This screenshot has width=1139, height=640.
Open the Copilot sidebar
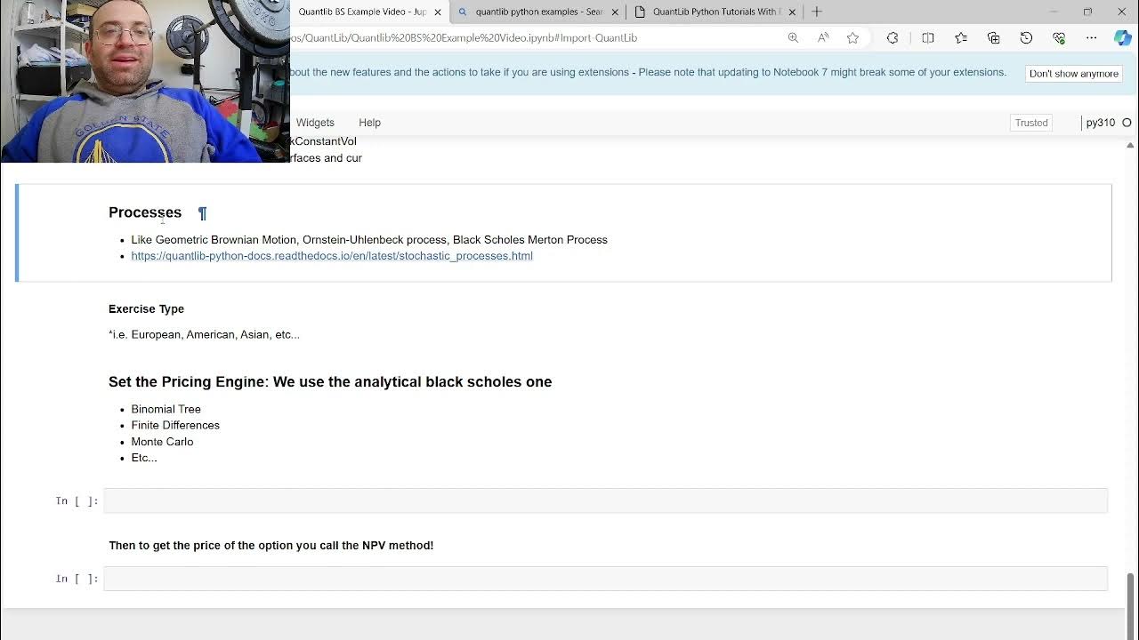(1123, 38)
